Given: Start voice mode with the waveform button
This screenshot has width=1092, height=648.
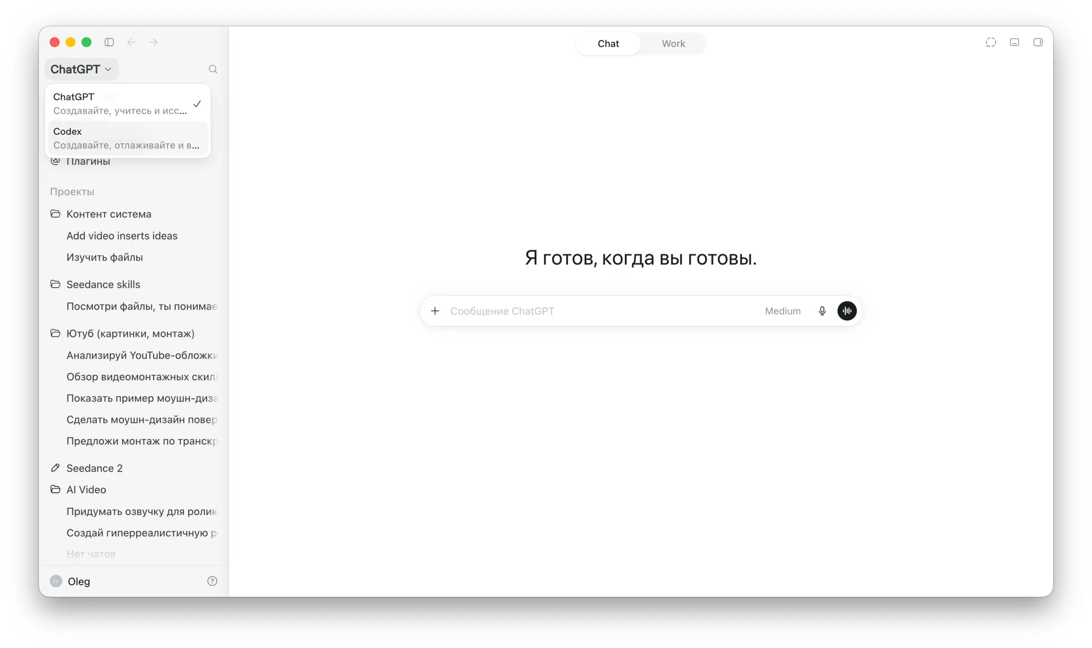Looking at the screenshot, I should tap(847, 311).
